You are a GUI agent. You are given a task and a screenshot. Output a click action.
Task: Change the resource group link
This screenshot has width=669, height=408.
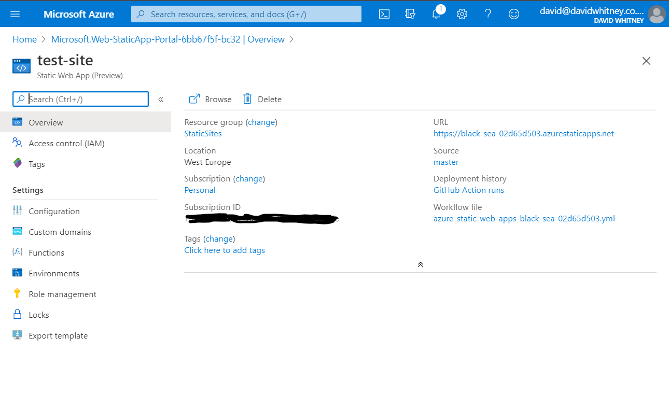pos(261,122)
